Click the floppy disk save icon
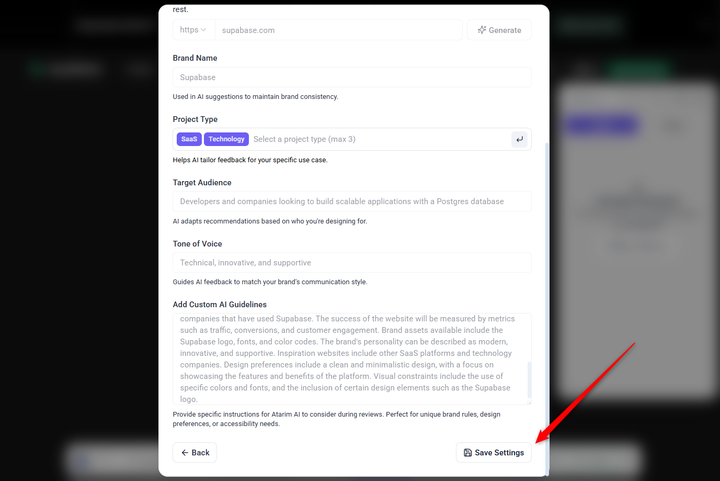This screenshot has width=720, height=481. (x=468, y=453)
